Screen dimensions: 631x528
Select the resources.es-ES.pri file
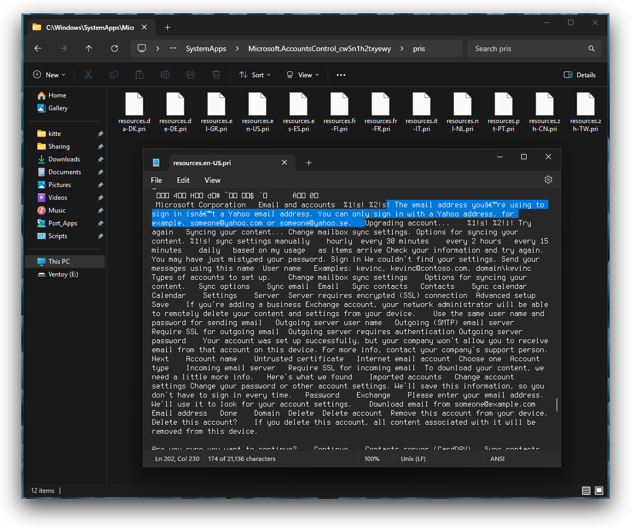coord(298,112)
